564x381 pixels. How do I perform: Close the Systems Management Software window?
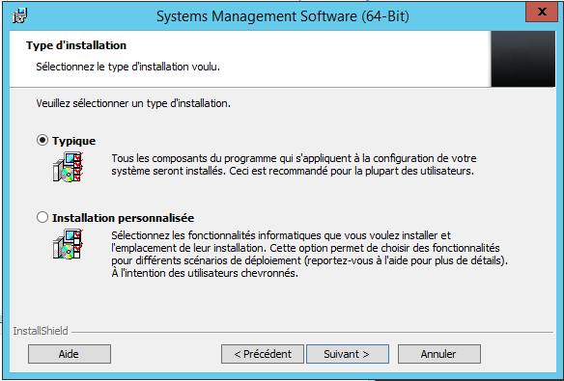542,12
